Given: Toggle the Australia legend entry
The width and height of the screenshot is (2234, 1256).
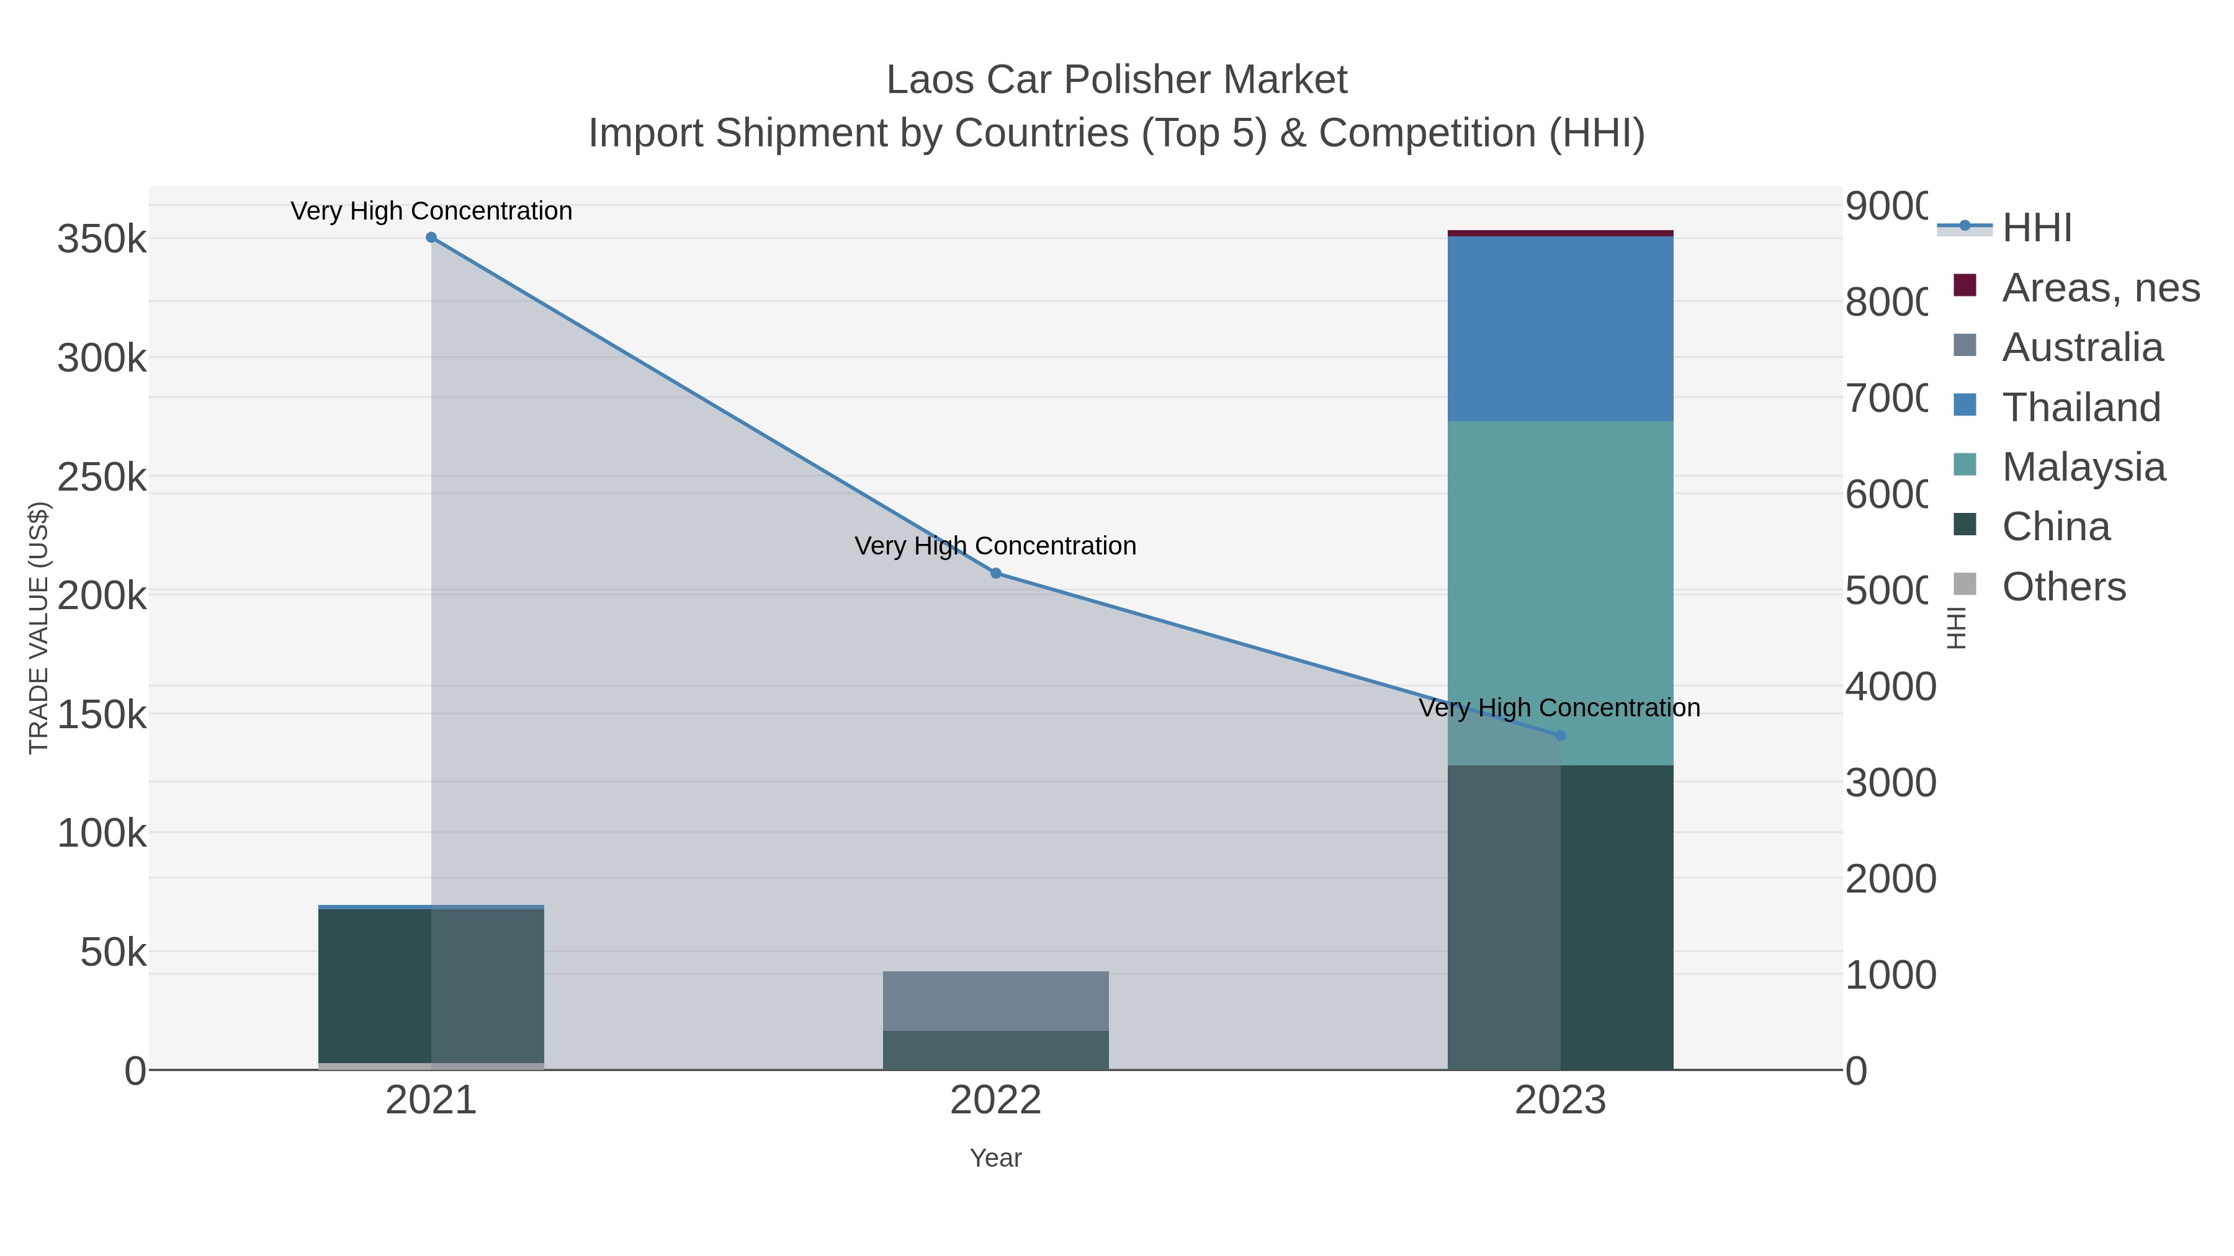Looking at the screenshot, I should [2058, 347].
